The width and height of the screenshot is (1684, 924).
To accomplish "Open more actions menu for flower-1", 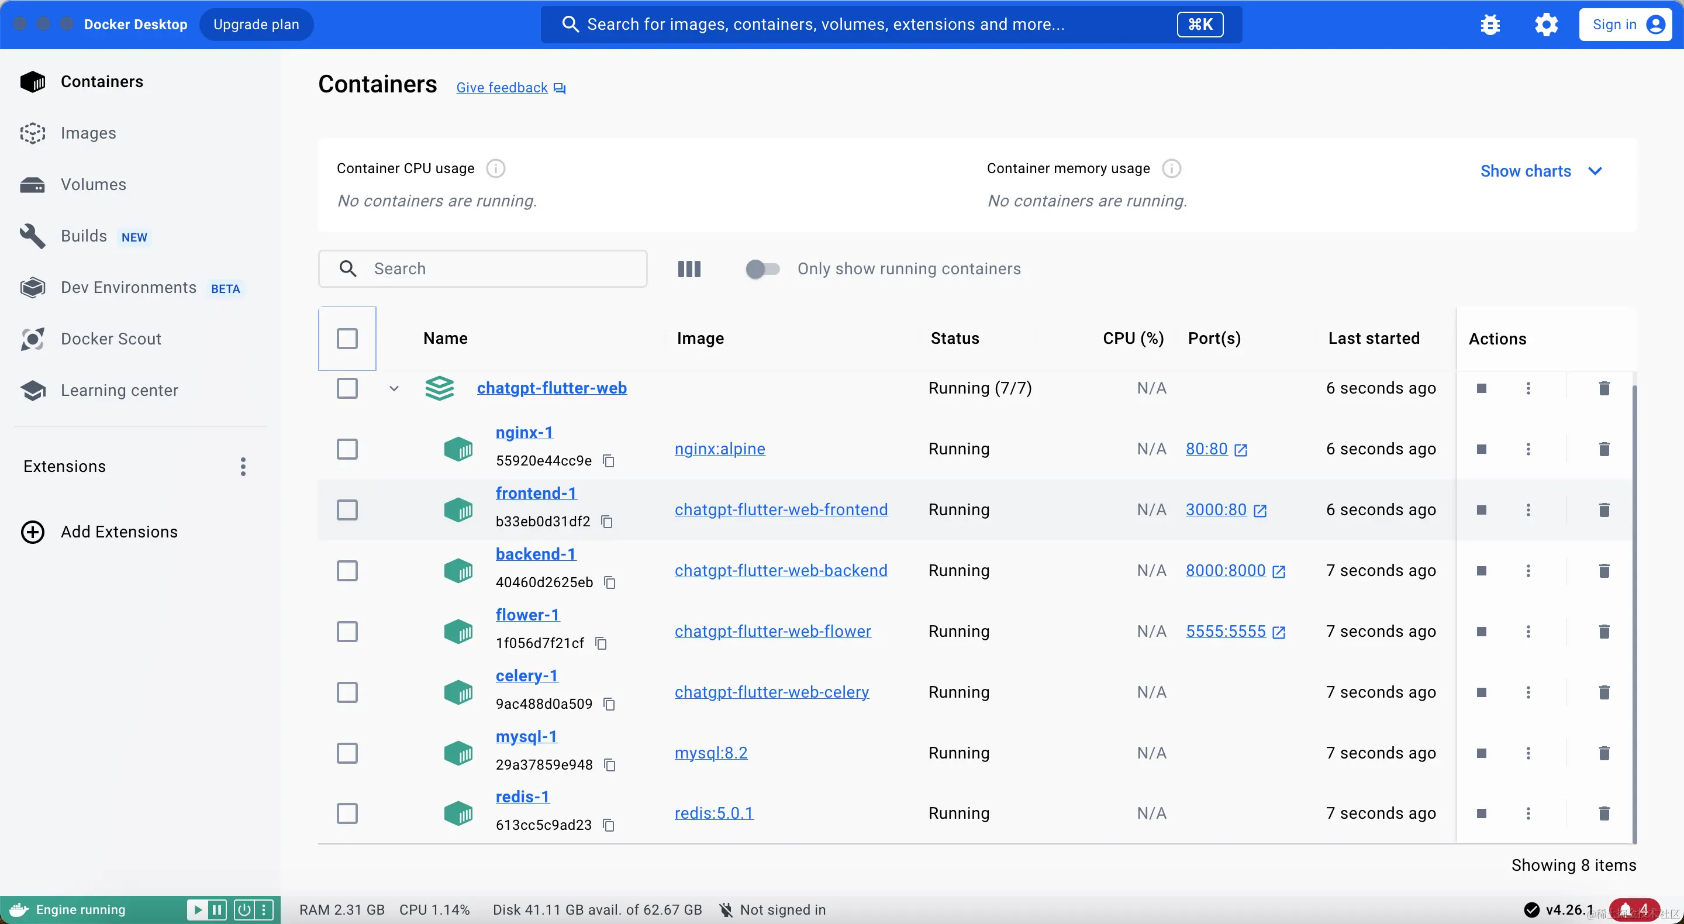I will 1528,632.
